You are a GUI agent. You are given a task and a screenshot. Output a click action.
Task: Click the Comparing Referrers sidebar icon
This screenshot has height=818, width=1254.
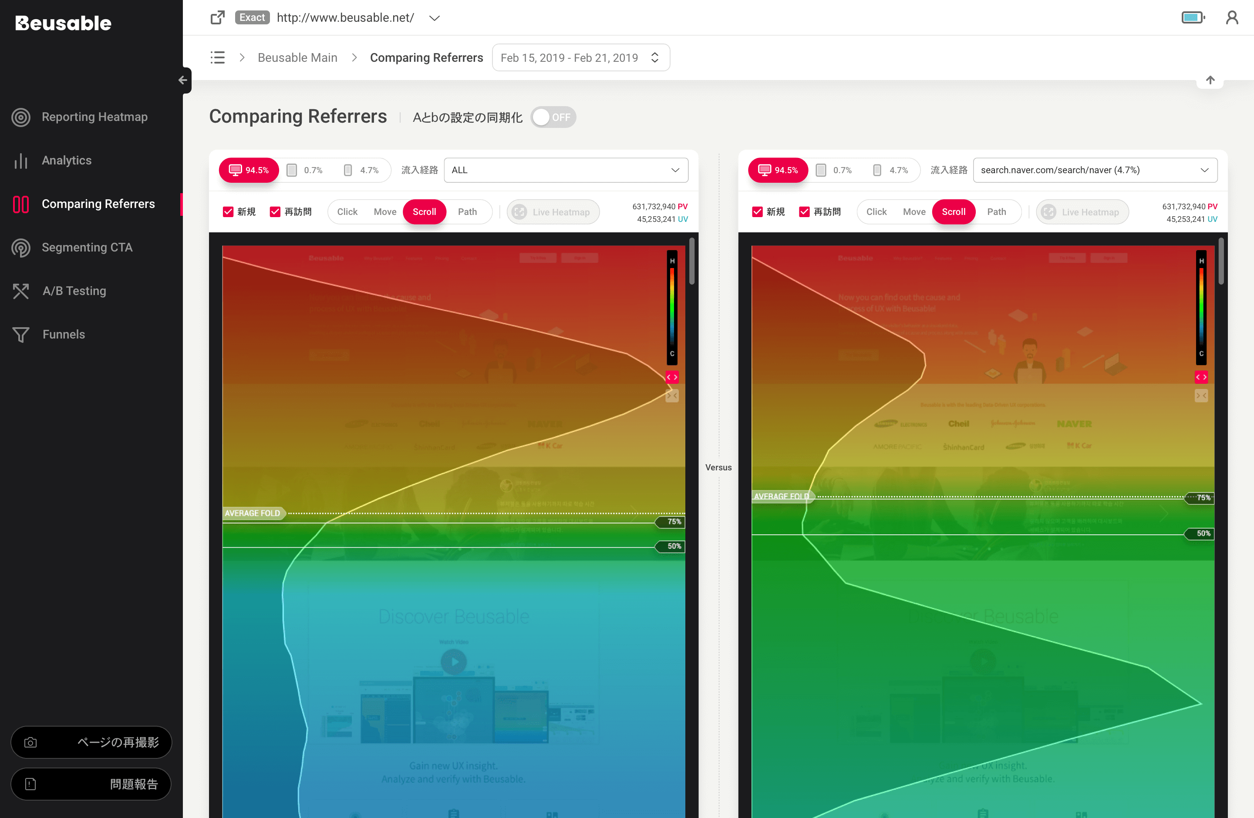coord(21,204)
